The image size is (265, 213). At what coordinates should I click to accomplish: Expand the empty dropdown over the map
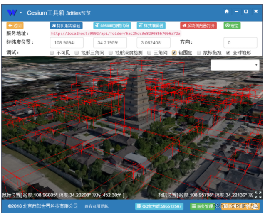[x=235, y=65]
